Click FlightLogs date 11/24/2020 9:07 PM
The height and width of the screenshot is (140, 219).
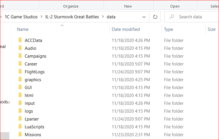131,72
